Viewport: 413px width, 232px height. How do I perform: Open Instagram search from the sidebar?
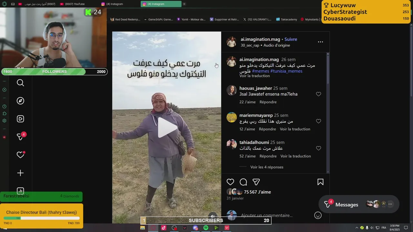pos(20,83)
